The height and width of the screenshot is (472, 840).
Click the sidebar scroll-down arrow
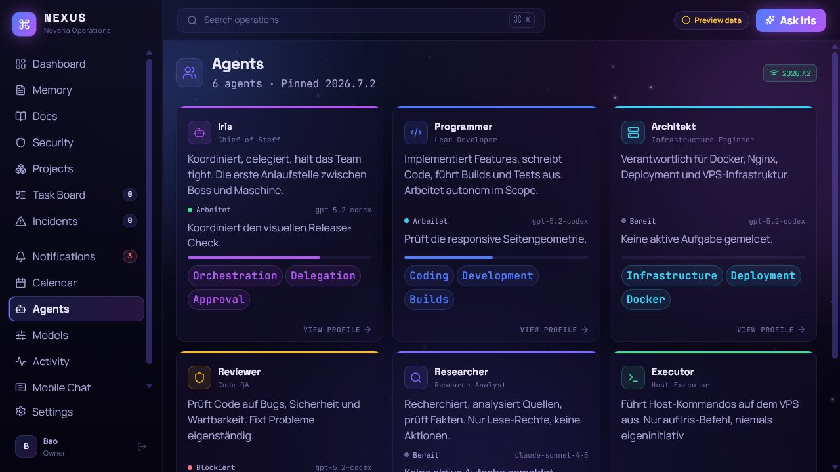click(x=149, y=386)
